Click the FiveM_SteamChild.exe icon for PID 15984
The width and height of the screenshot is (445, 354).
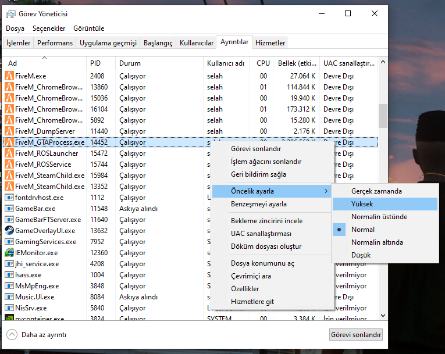point(9,176)
